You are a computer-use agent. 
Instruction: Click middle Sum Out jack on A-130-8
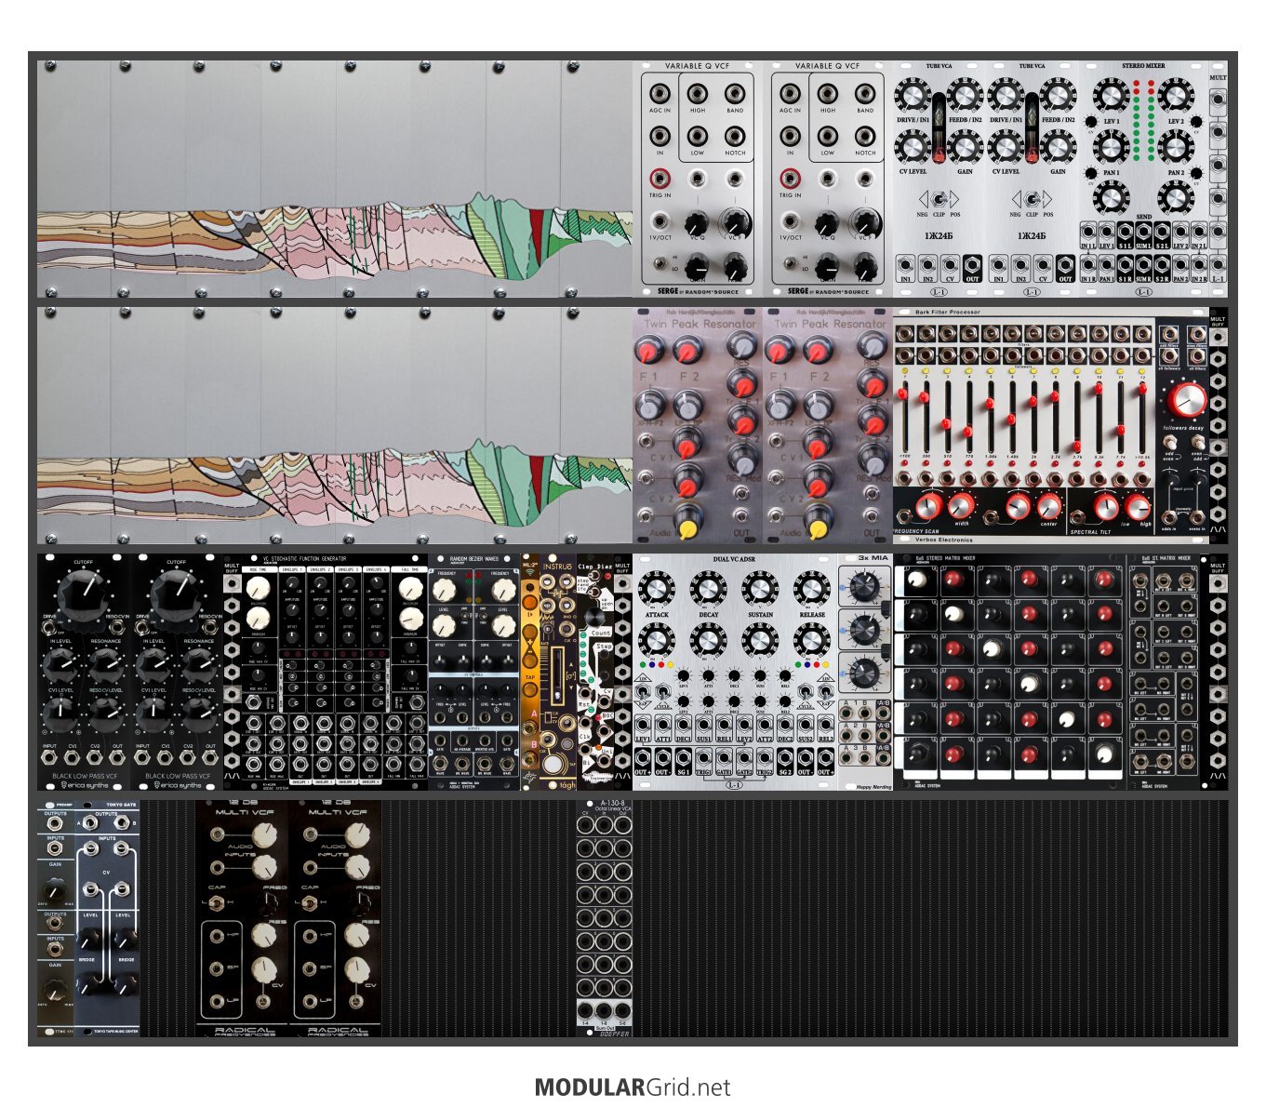click(604, 1011)
